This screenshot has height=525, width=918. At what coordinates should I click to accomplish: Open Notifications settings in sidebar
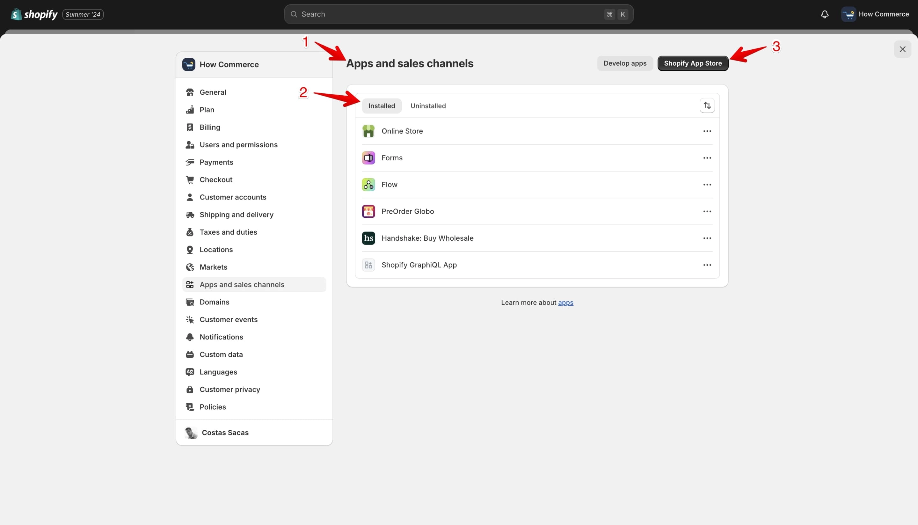[x=254, y=337]
